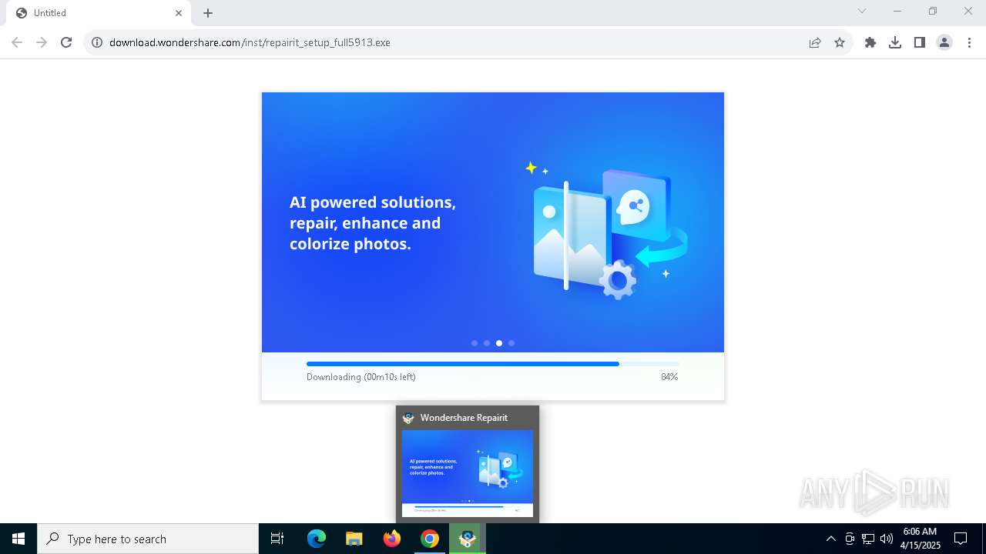
Task: Open Wondershare Repairit preview thumbnail
Action: pos(468,473)
